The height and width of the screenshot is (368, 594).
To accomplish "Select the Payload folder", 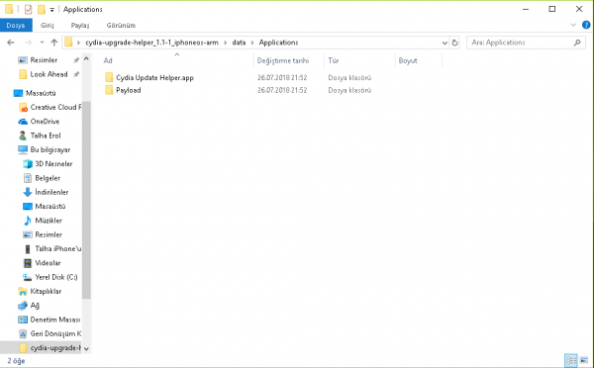I will click(128, 90).
